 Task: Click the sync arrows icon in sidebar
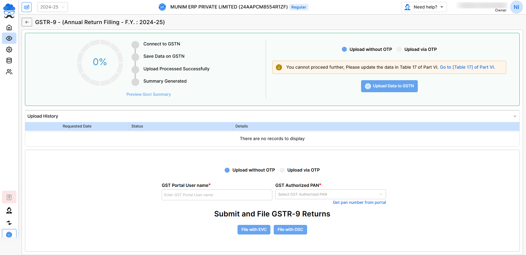coord(9,223)
